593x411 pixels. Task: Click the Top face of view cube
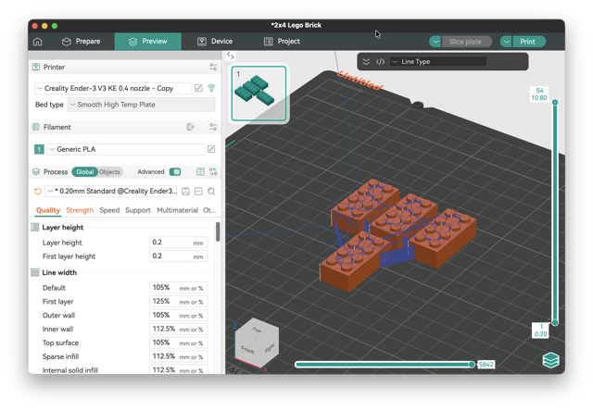pyautogui.click(x=257, y=330)
